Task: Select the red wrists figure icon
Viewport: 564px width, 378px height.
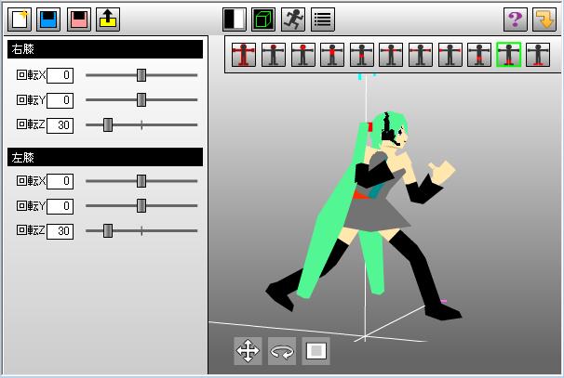Action: coord(450,55)
